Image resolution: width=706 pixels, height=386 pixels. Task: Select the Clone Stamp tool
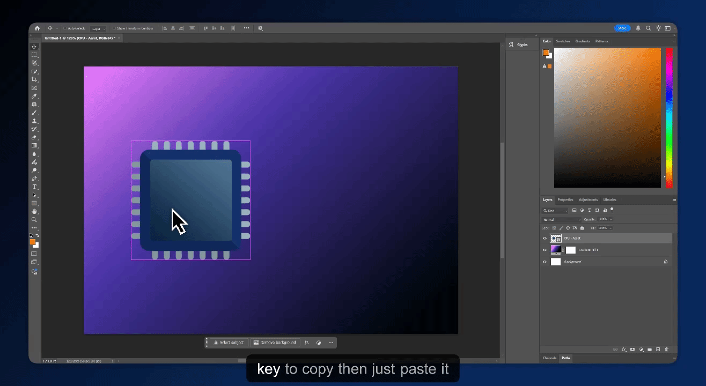tap(34, 121)
